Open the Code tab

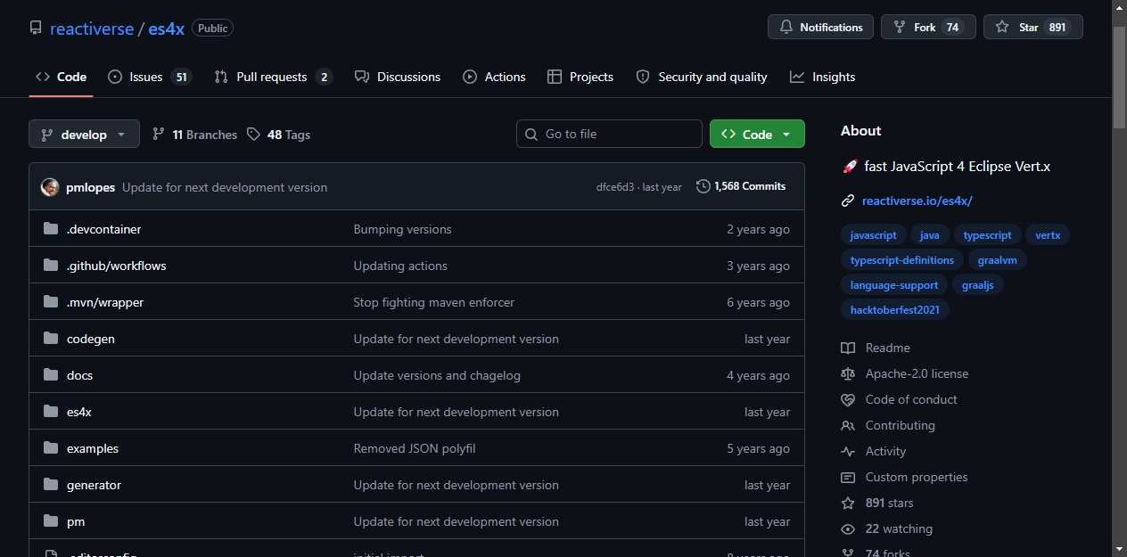click(61, 77)
